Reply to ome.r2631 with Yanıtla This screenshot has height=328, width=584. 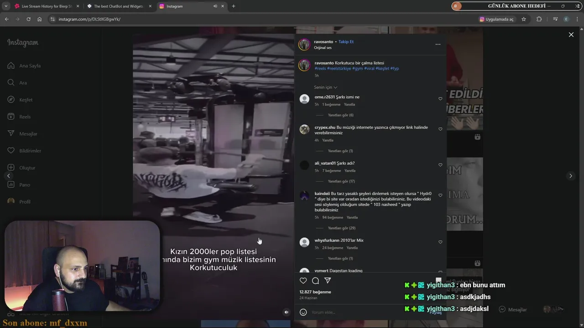[x=349, y=104]
